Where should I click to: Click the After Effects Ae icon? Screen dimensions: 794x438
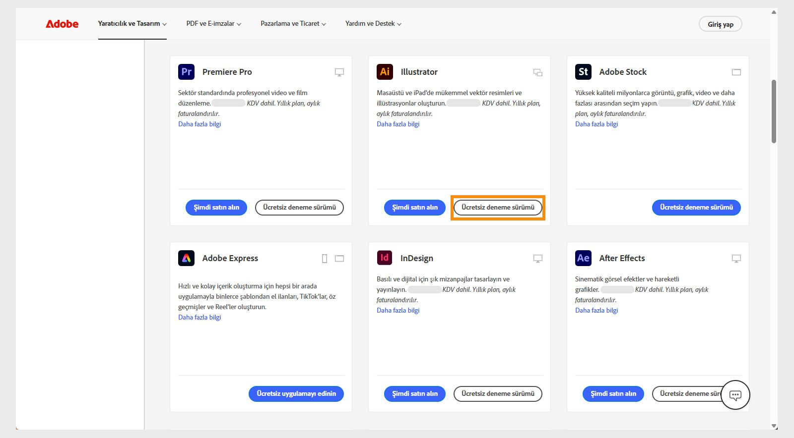tap(583, 258)
